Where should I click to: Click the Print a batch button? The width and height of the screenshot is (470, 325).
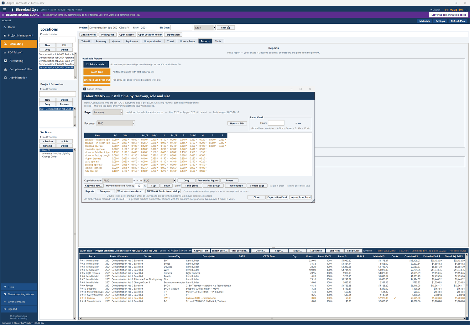pos(97,64)
